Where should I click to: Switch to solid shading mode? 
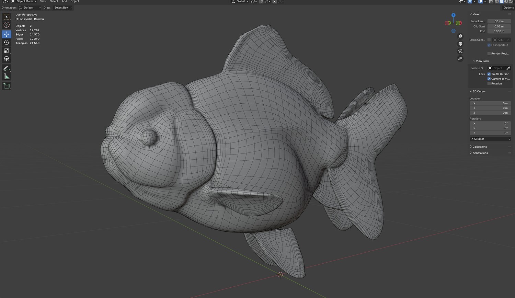pos(502,2)
